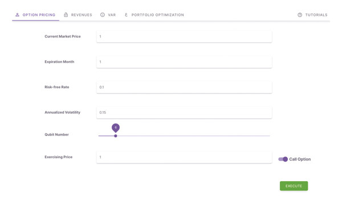The image size is (342, 205).
Task: Focus the Exercising Price input field
Action: pos(184,157)
